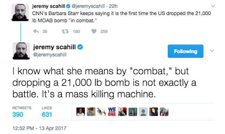Open the 631 Likes count
Image resolution: width=225 pixels, height=134 pixels.
pyautogui.click(x=47, y=114)
